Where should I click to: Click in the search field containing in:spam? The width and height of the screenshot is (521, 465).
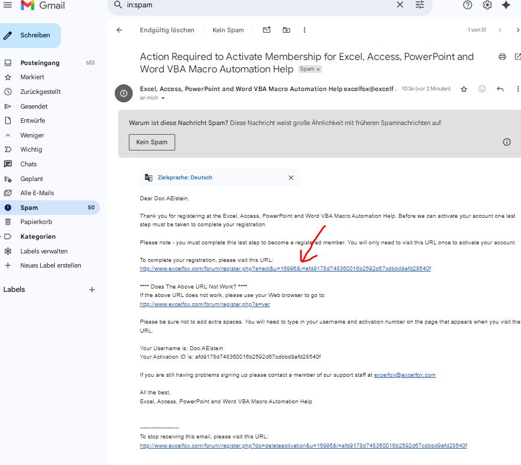pyautogui.click(x=259, y=5)
